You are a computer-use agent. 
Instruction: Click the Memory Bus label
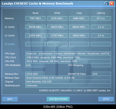point(12,74)
